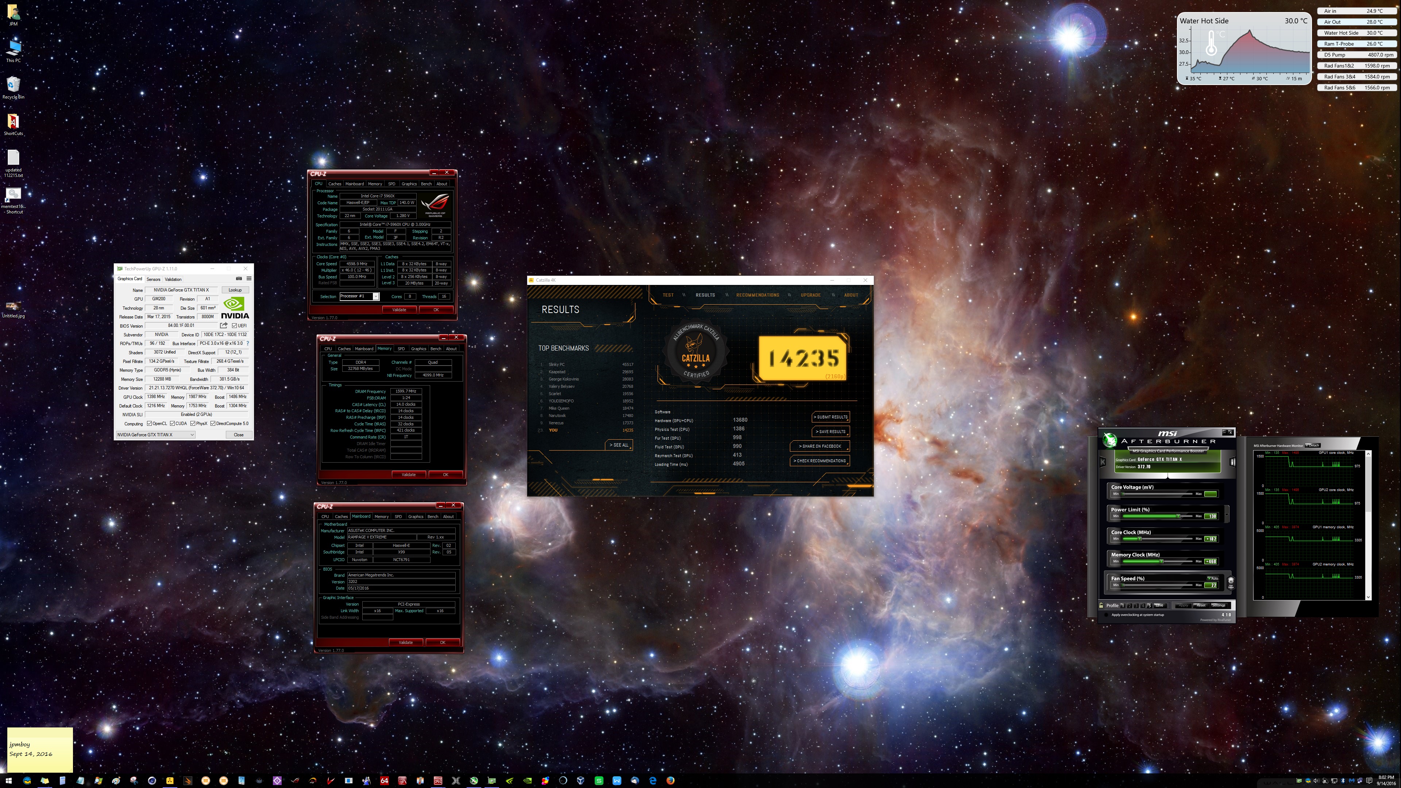Image resolution: width=1401 pixels, height=788 pixels.
Task: Open the fan User Define gear in Afterburner
Action: point(1231,583)
